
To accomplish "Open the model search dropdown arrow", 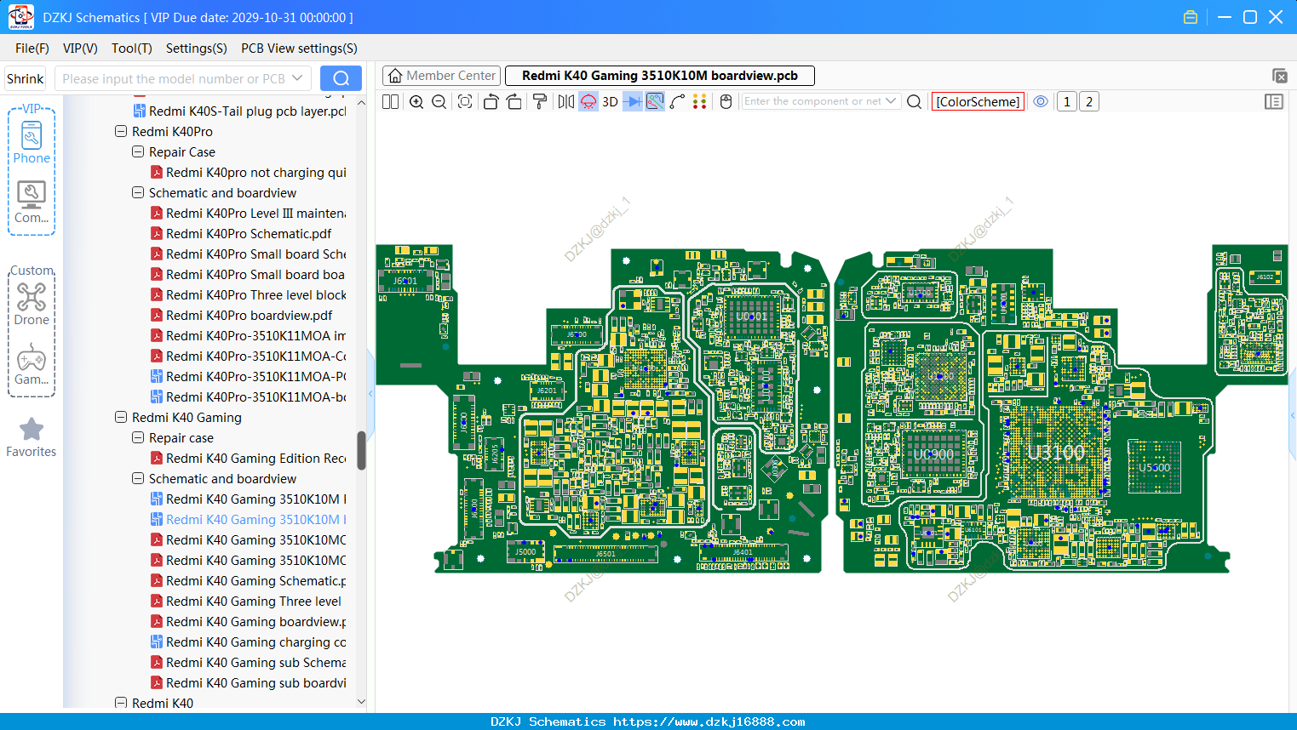I will click(x=297, y=78).
